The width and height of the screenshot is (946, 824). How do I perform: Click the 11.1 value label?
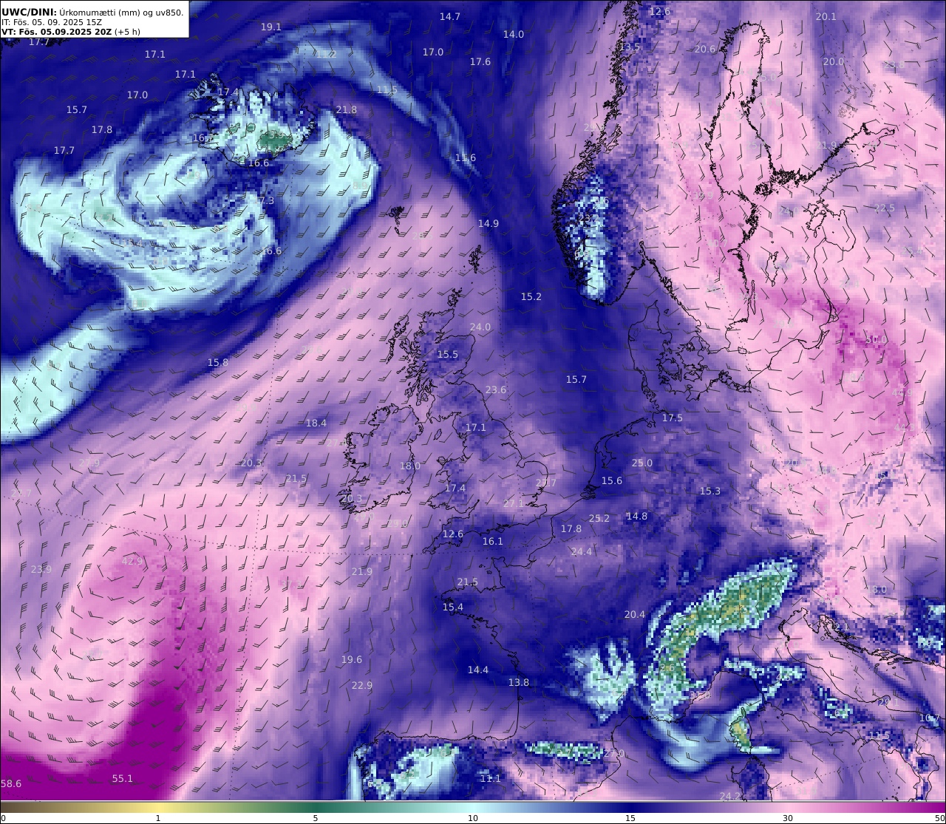coord(491,778)
